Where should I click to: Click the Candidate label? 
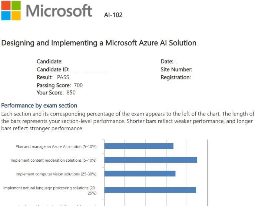tap(50, 61)
